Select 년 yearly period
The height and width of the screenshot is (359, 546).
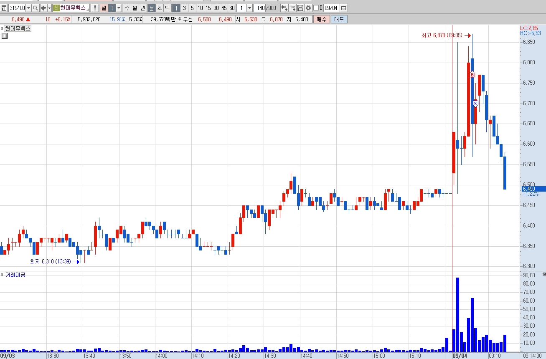point(142,8)
